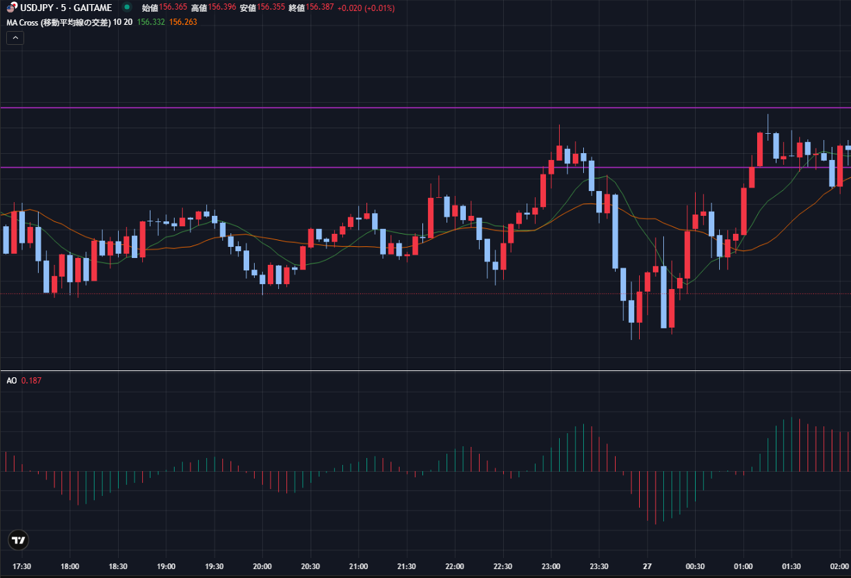Screen dimensions: 851x578
Task: Select the AO indicator label
Action: tap(11, 381)
